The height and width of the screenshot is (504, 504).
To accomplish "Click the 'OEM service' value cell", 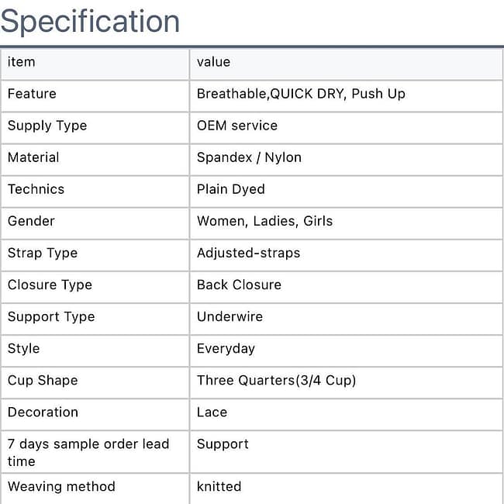I will point(237,126).
